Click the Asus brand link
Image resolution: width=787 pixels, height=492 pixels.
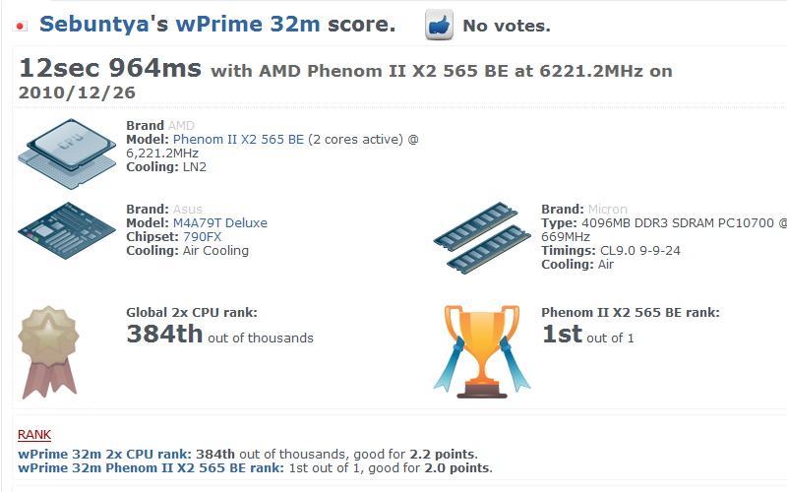pos(187,210)
